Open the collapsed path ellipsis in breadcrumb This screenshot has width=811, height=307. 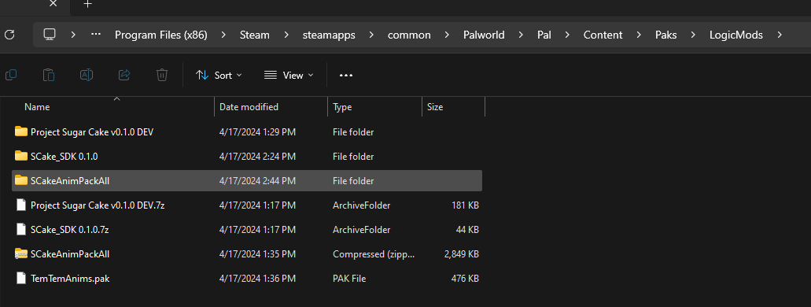tap(96, 35)
